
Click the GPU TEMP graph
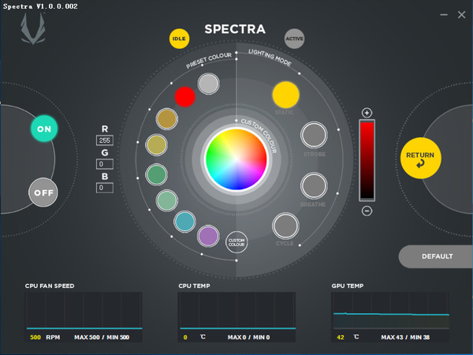tap(391, 311)
